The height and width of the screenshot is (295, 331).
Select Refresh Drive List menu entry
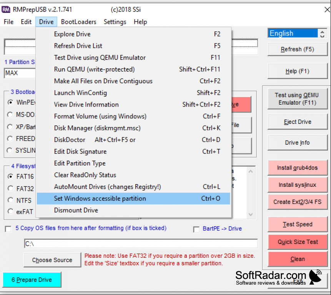click(133, 46)
